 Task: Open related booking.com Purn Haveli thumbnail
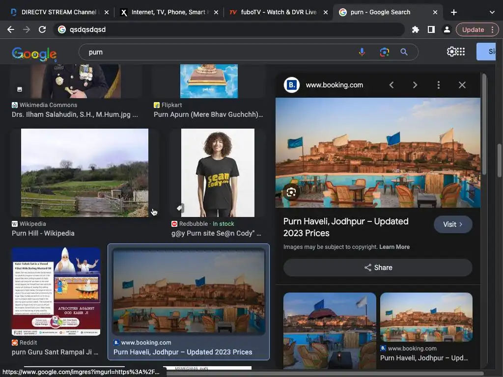tap(426, 317)
